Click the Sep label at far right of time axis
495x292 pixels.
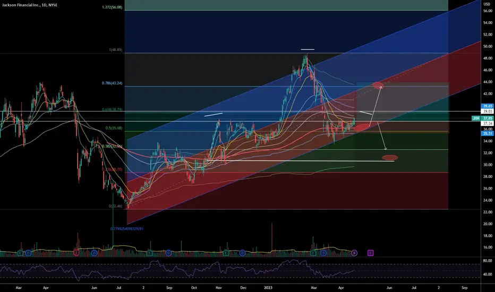(464, 288)
